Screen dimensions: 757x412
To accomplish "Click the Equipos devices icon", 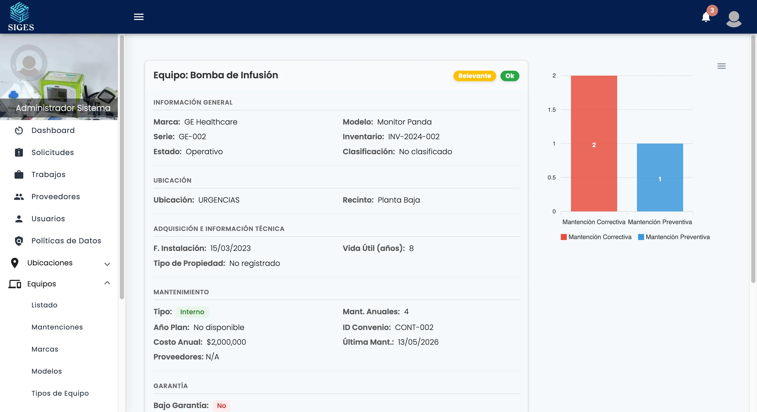I will click(15, 284).
